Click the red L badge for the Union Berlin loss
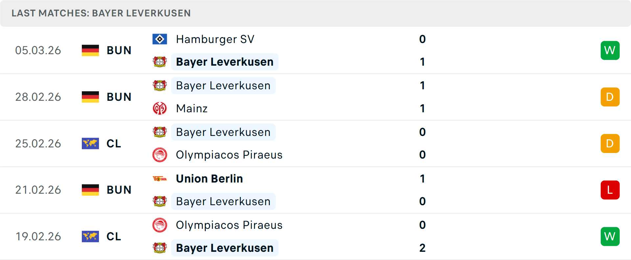Image resolution: width=631 pixels, height=260 pixels. pos(610,190)
